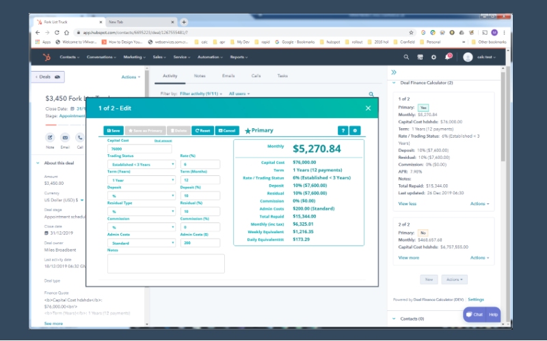The width and height of the screenshot is (547, 341).
Task: Click into the Capital Cost input field
Action: point(140,149)
